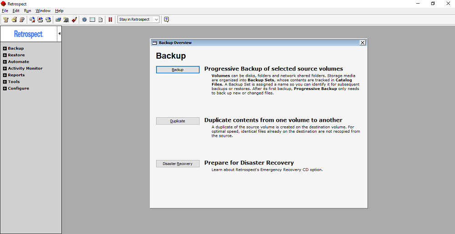455x234 pixels.
Task: Click the new script scroll icon with star
Action: tap(6, 20)
